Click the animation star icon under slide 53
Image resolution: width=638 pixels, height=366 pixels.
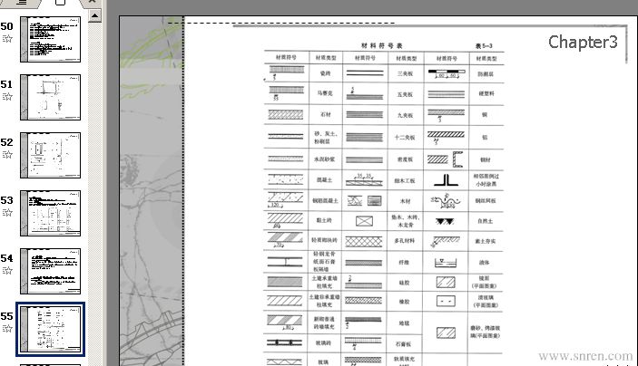click(7, 212)
